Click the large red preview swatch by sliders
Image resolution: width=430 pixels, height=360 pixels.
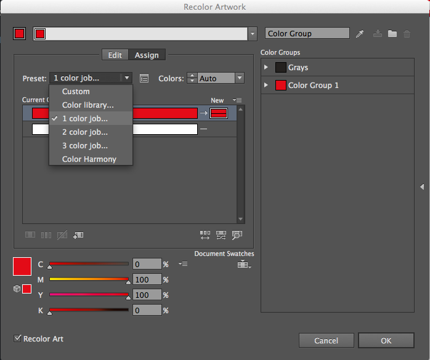coord(22,266)
